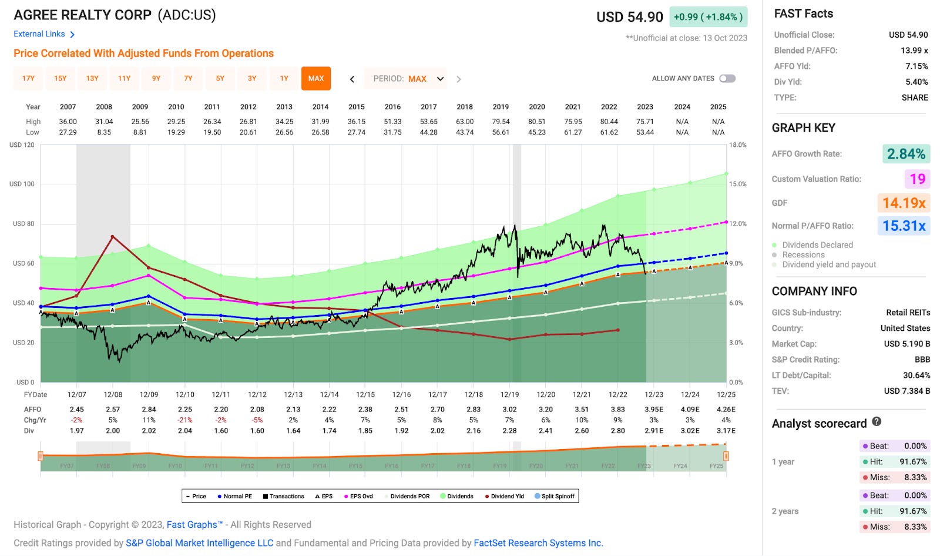Toggle Transactions series in legend
This screenshot has height=556, width=940.
click(283, 496)
